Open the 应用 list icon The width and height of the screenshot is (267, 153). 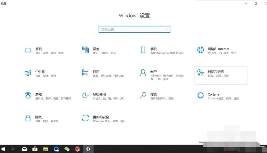pyautogui.click(x=85, y=72)
